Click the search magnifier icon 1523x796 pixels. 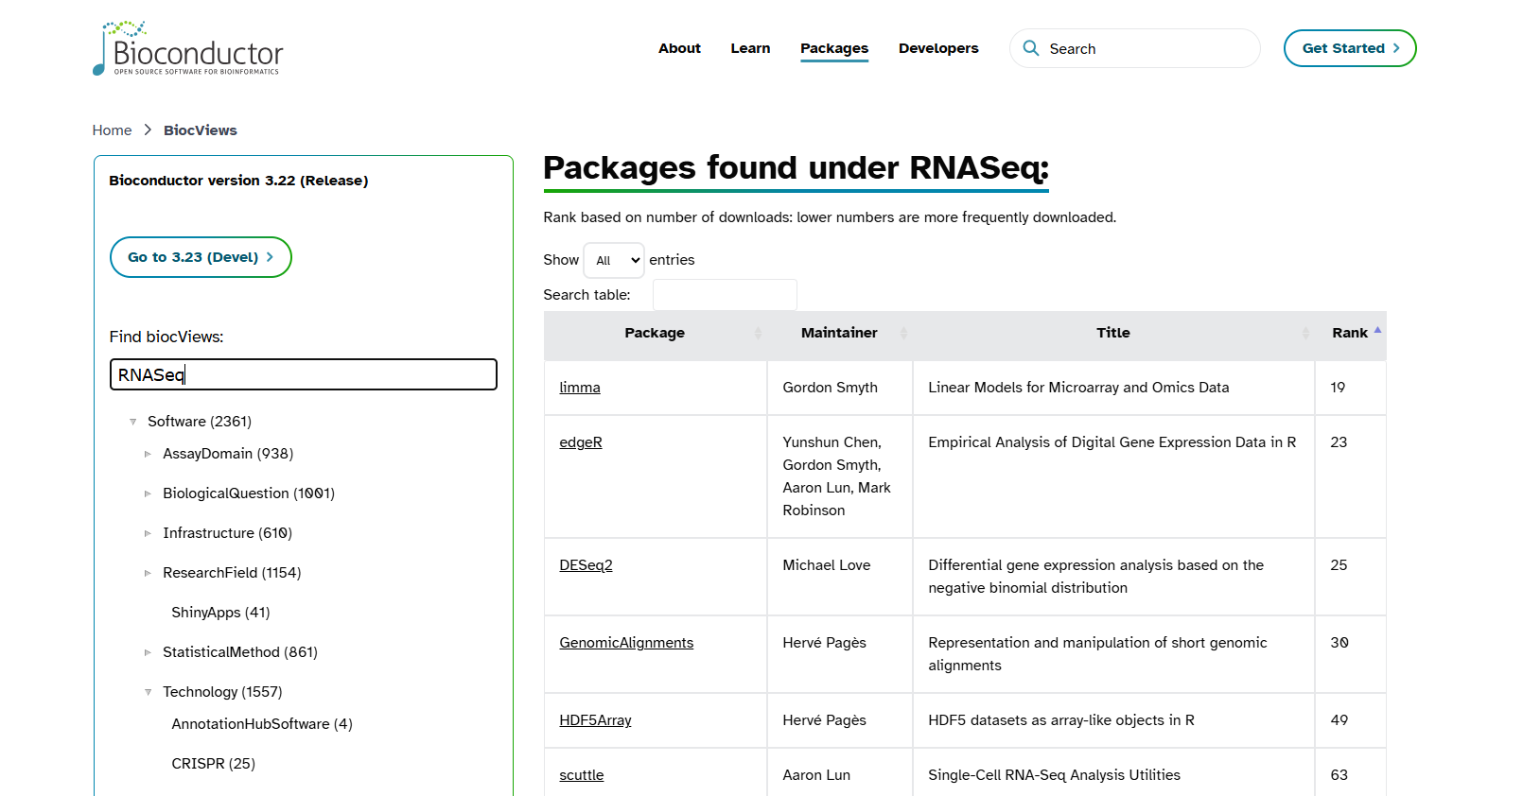point(1031,48)
